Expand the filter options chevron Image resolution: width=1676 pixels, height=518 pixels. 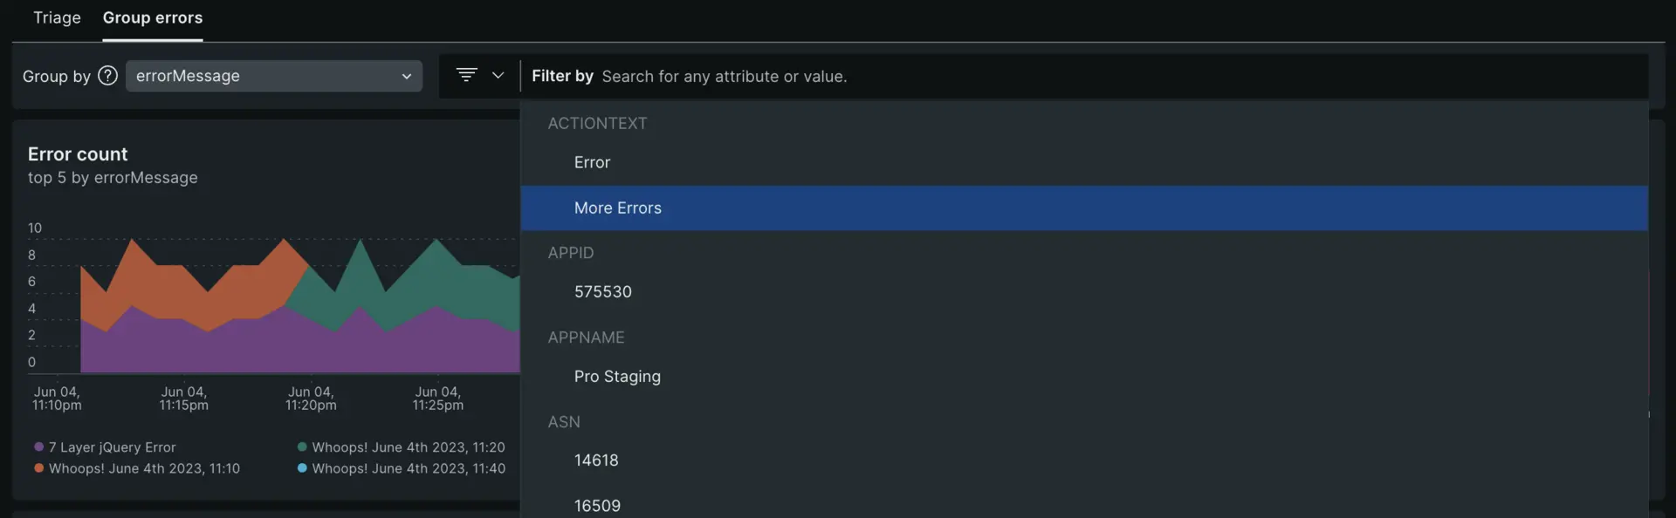tap(498, 75)
